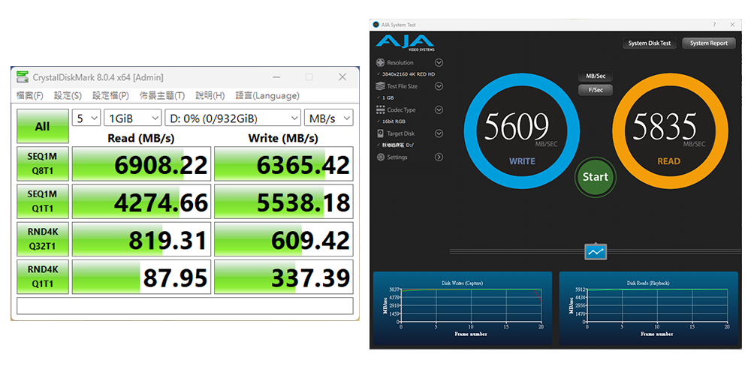The width and height of the screenshot is (751, 375).
Task: Open the 設定(S) menu
Action: (x=68, y=96)
